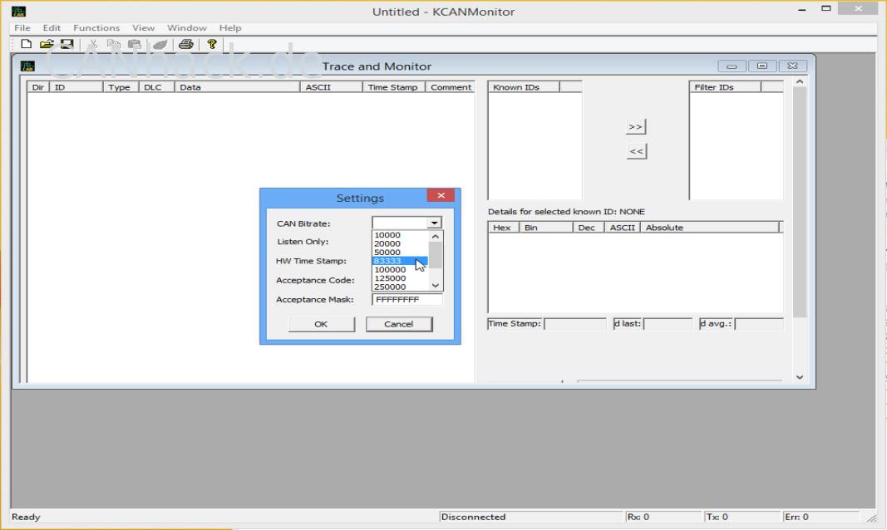Click the Dir column header
The image size is (887, 530).
[x=38, y=87]
